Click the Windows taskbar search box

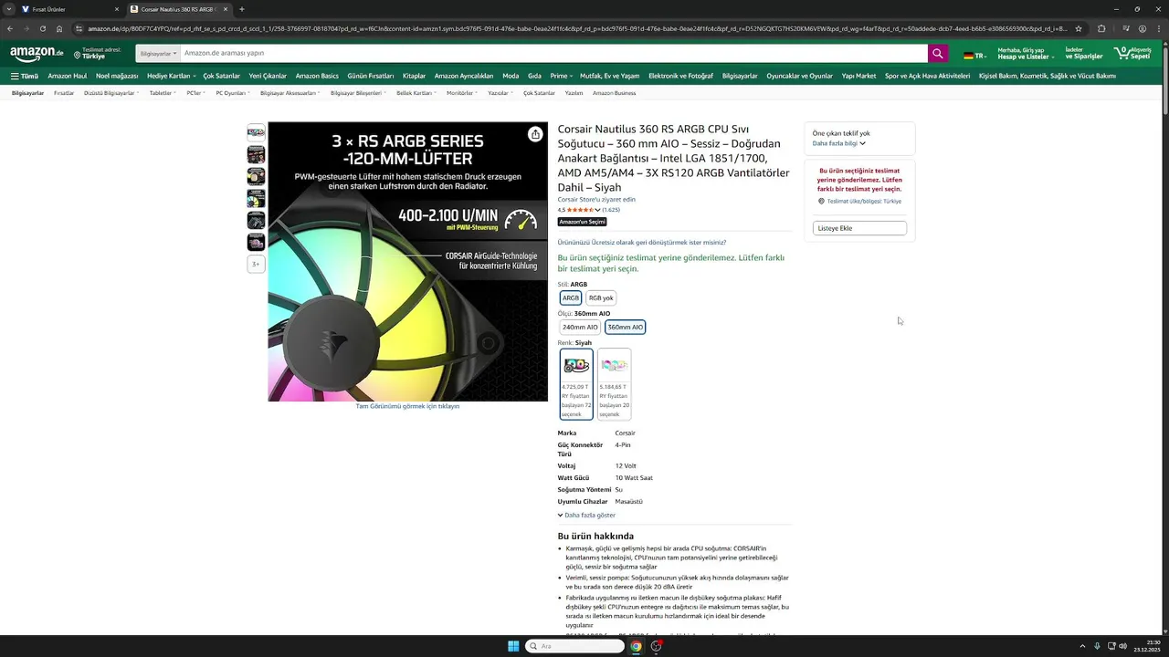(x=576, y=646)
